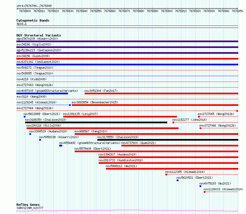This screenshot has width=246, height=214.
Task: Click the blue marker under nsv6075193 (Wu2021)
Action: (x=200, y=186)
